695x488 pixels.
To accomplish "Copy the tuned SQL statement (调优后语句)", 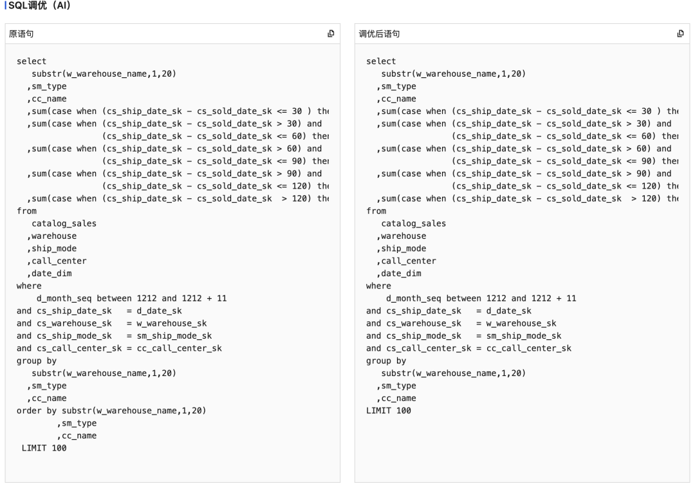I will click(680, 33).
